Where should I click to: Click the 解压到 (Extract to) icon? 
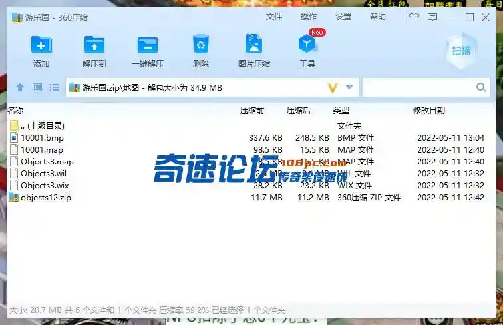tap(94, 45)
